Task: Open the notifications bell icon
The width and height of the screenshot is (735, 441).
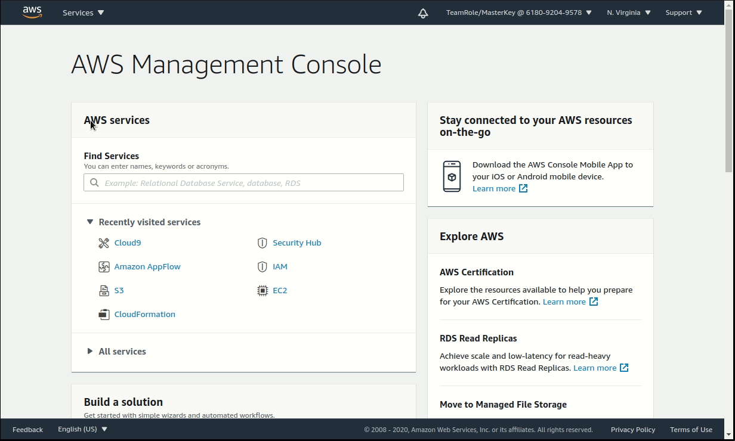Action: click(423, 13)
